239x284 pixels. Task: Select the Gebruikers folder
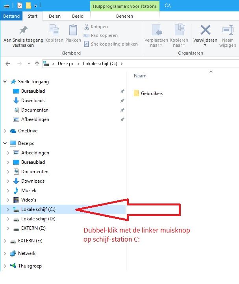148,93
